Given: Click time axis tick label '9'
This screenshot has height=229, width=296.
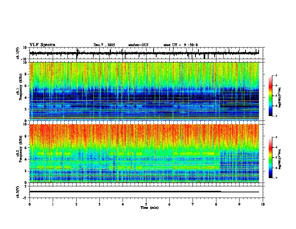Looking at the screenshot, I should [x=239, y=204].
